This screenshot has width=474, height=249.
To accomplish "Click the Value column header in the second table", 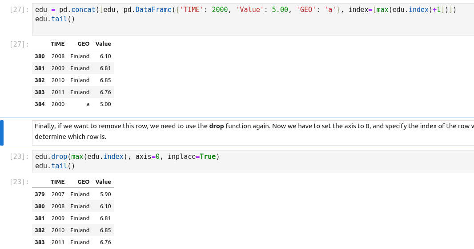I will (x=103, y=182).
